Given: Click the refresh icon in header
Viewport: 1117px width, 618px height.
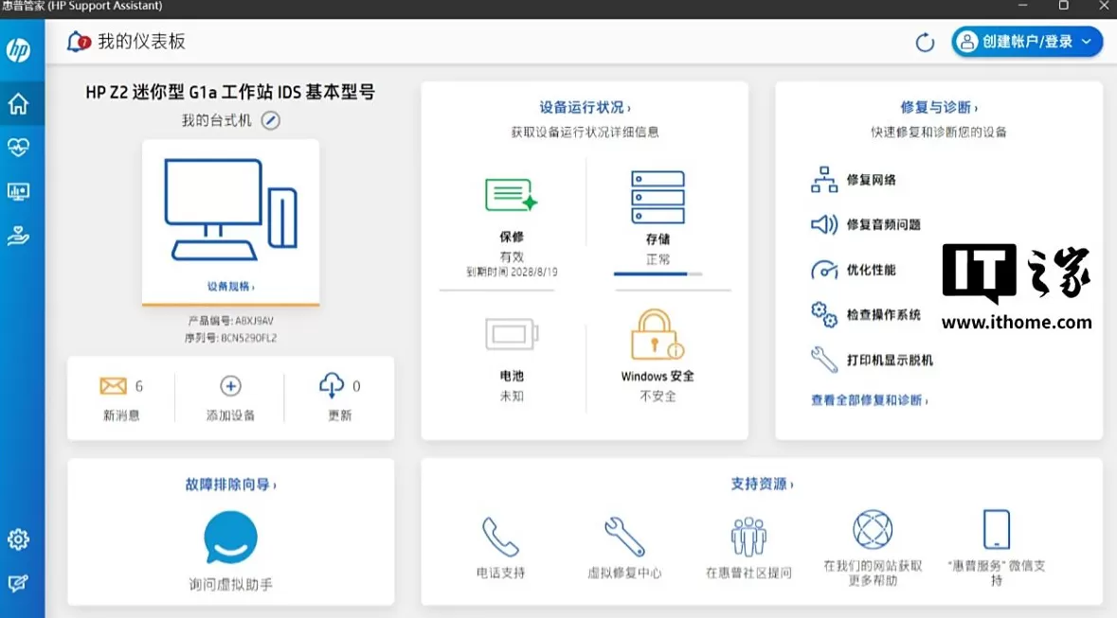Looking at the screenshot, I should tap(925, 42).
